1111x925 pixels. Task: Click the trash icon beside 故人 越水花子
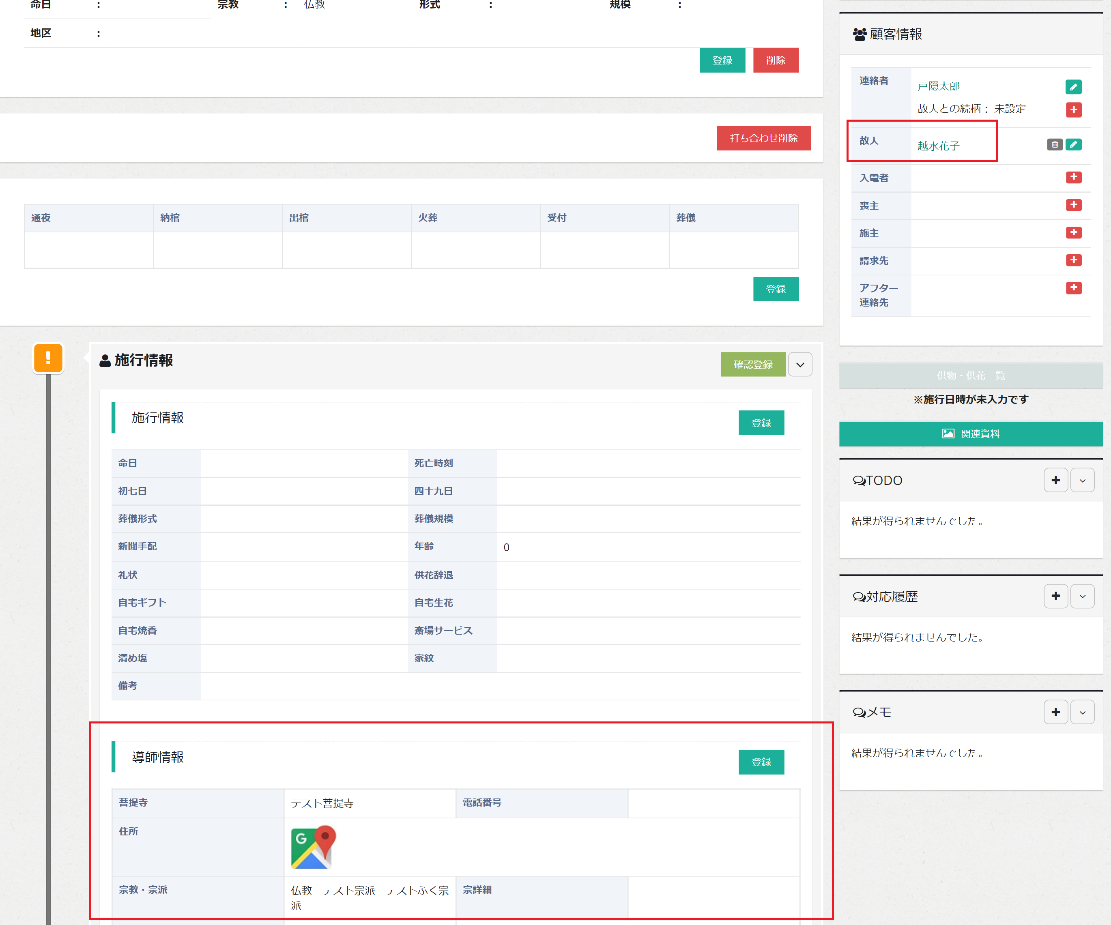coord(1054,144)
